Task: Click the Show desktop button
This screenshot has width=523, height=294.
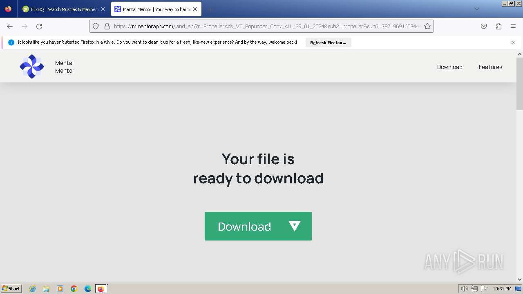Action: click(519, 289)
